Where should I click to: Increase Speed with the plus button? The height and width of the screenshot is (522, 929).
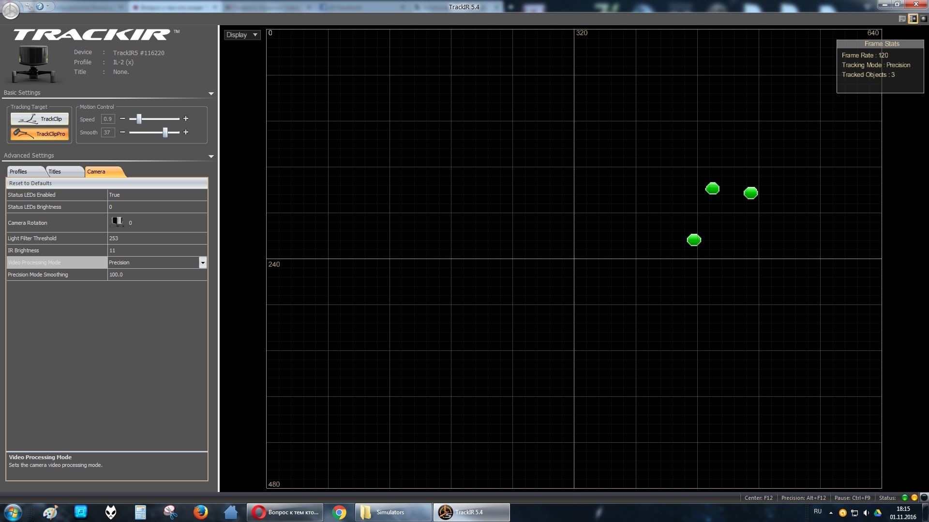click(186, 119)
